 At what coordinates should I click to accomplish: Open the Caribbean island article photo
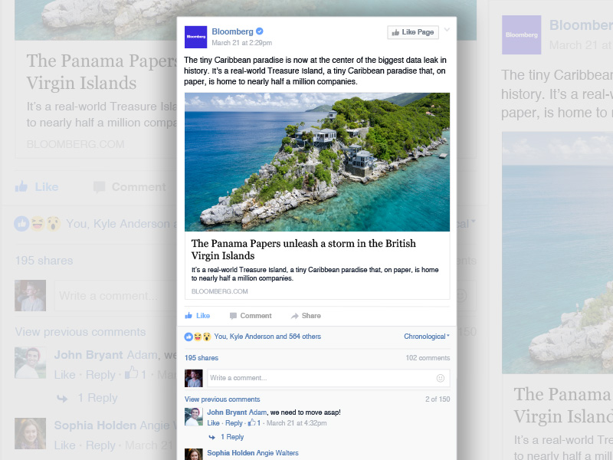pyautogui.click(x=317, y=162)
